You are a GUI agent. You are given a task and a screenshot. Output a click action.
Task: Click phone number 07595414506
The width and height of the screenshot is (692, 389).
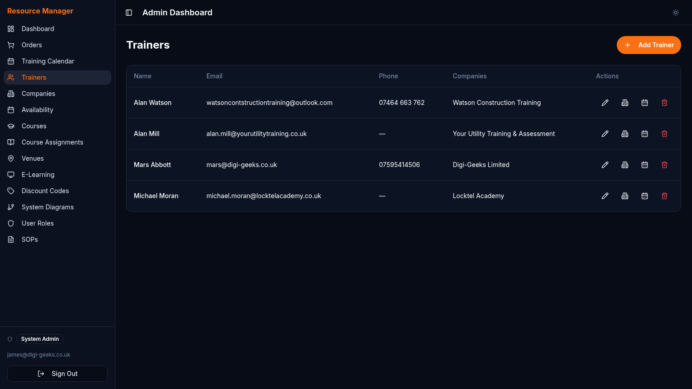tap(399, 165)
